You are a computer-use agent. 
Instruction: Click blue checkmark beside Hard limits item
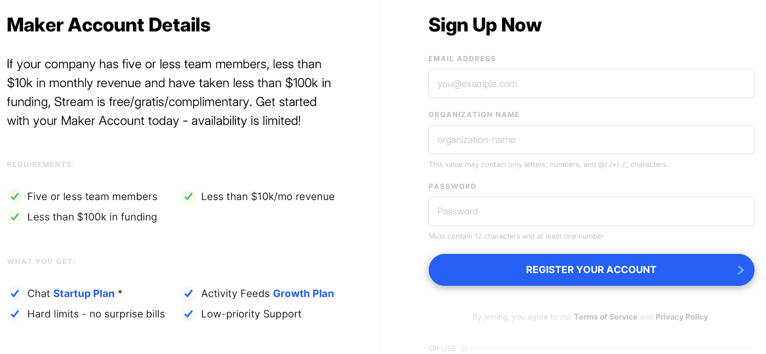(15, 314)
